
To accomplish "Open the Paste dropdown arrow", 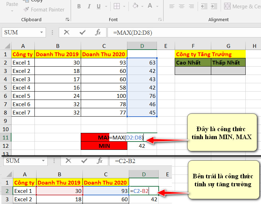I will pos(12,11).
